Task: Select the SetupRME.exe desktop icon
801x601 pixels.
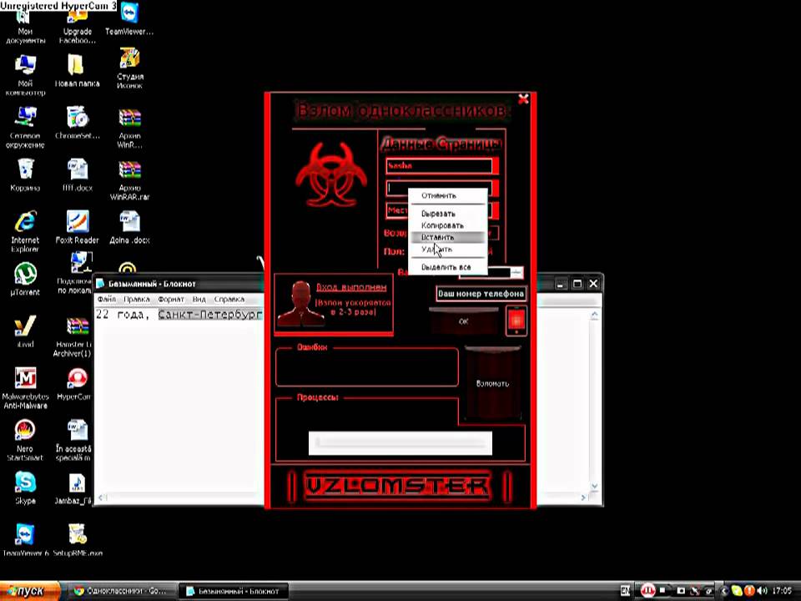Action: coord(78,540)
